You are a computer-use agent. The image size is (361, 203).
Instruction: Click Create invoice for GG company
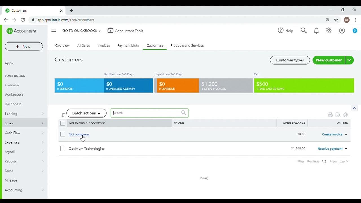coord(332,134)
